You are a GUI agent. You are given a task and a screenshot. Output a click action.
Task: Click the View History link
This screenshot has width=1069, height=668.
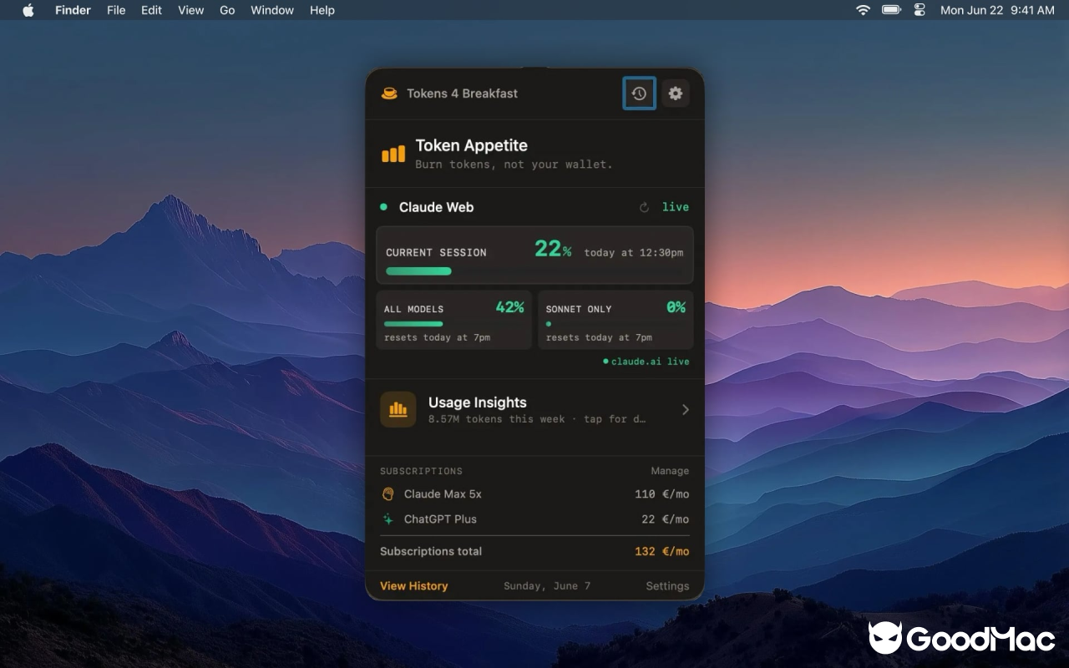pyautogui.click(x=414, y=586)
